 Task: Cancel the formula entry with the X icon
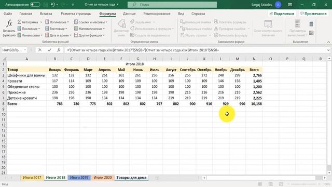(x=40, y=50)
